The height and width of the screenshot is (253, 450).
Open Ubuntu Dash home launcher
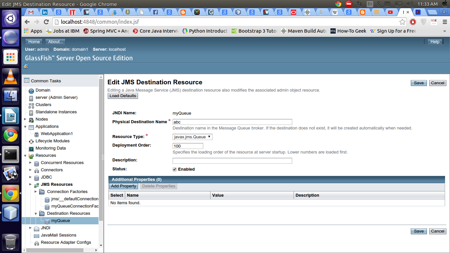pos(11,18)
